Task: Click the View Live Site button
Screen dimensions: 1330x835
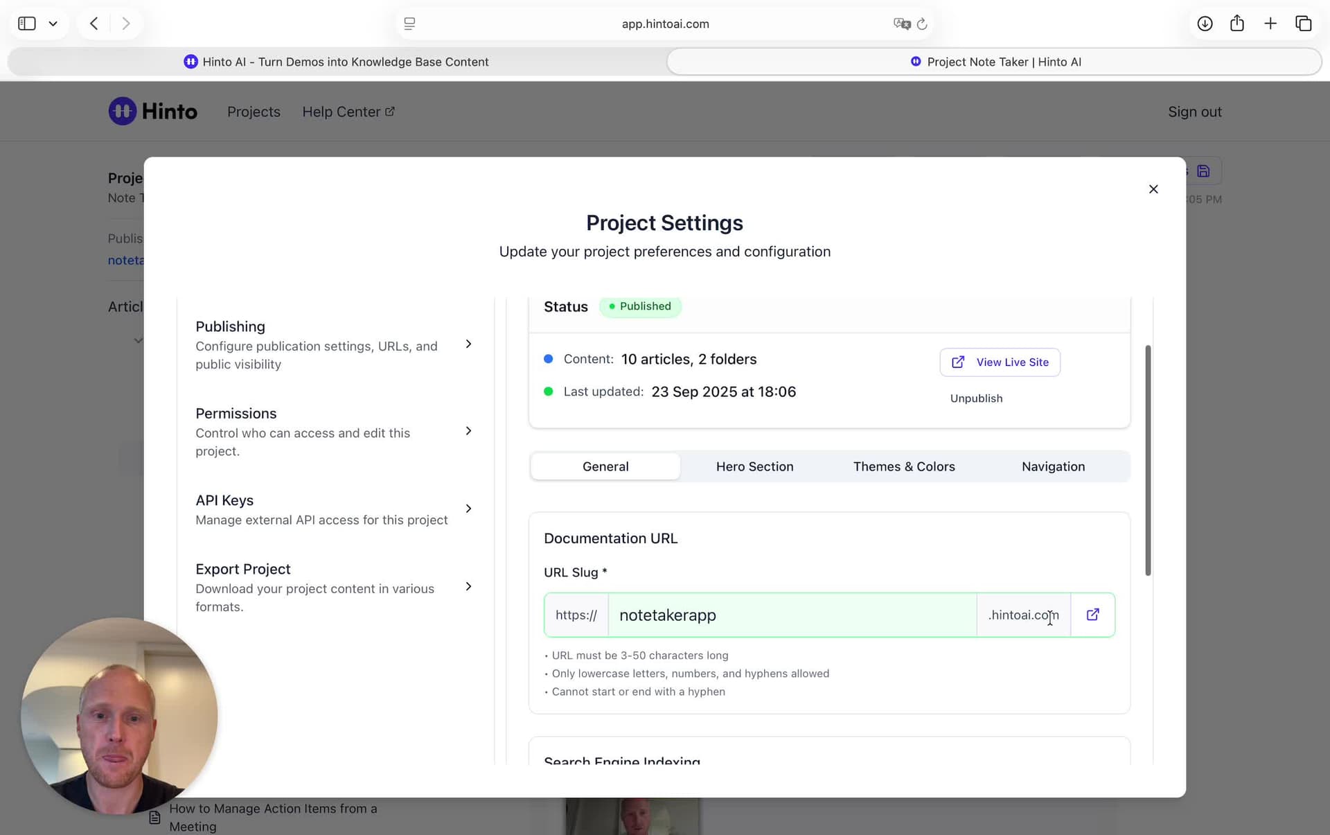Action: click(1000, 362)
